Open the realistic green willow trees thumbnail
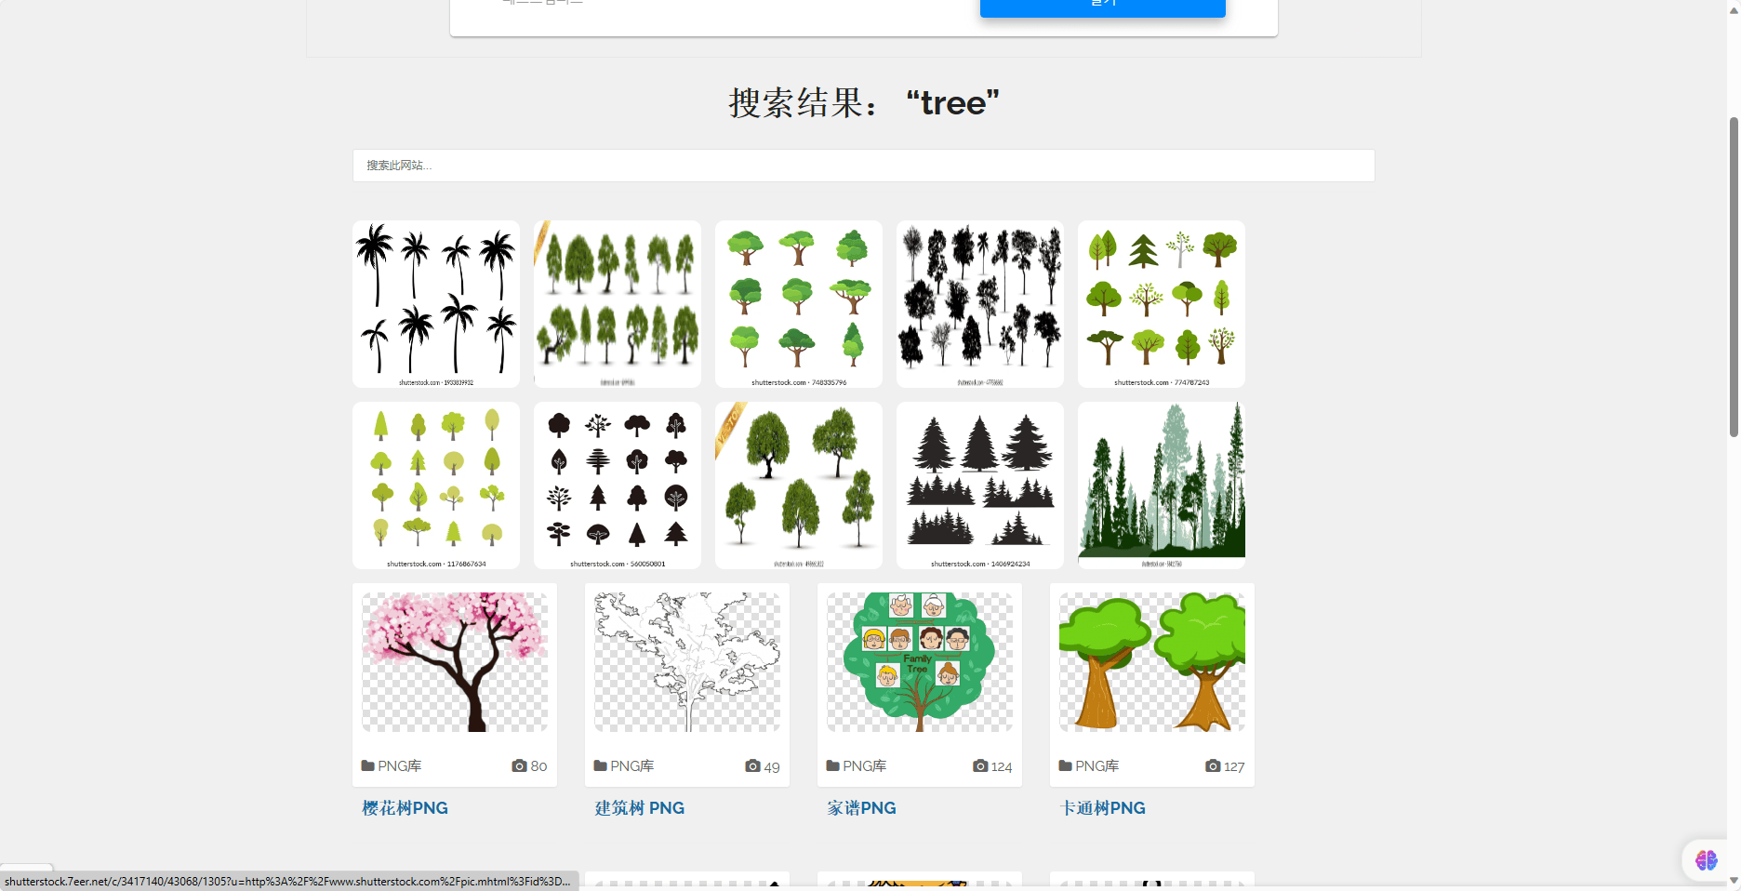The image size is (1741, 891). coord(618,304)
